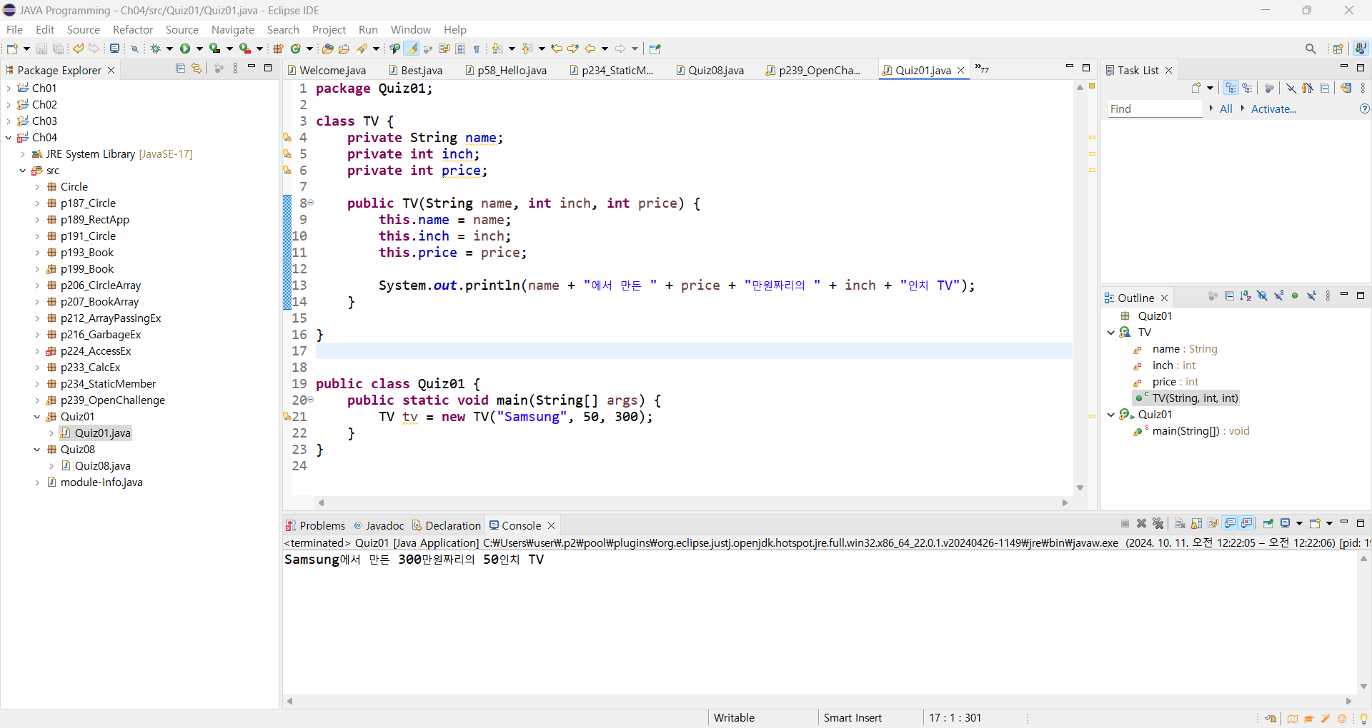
Task: Toggle Hide Non-Public Members in Outline
Action: pyautogui.click(x=1295, y=296)
